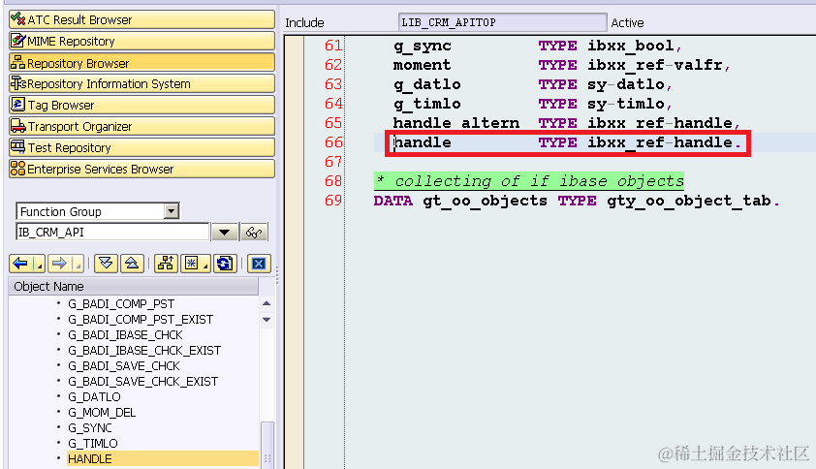Select G_BADI_IBASE_CHCK_EXIST in object list
The height and width of the screenshot is (469, 816).
click(x=144, y=351)
